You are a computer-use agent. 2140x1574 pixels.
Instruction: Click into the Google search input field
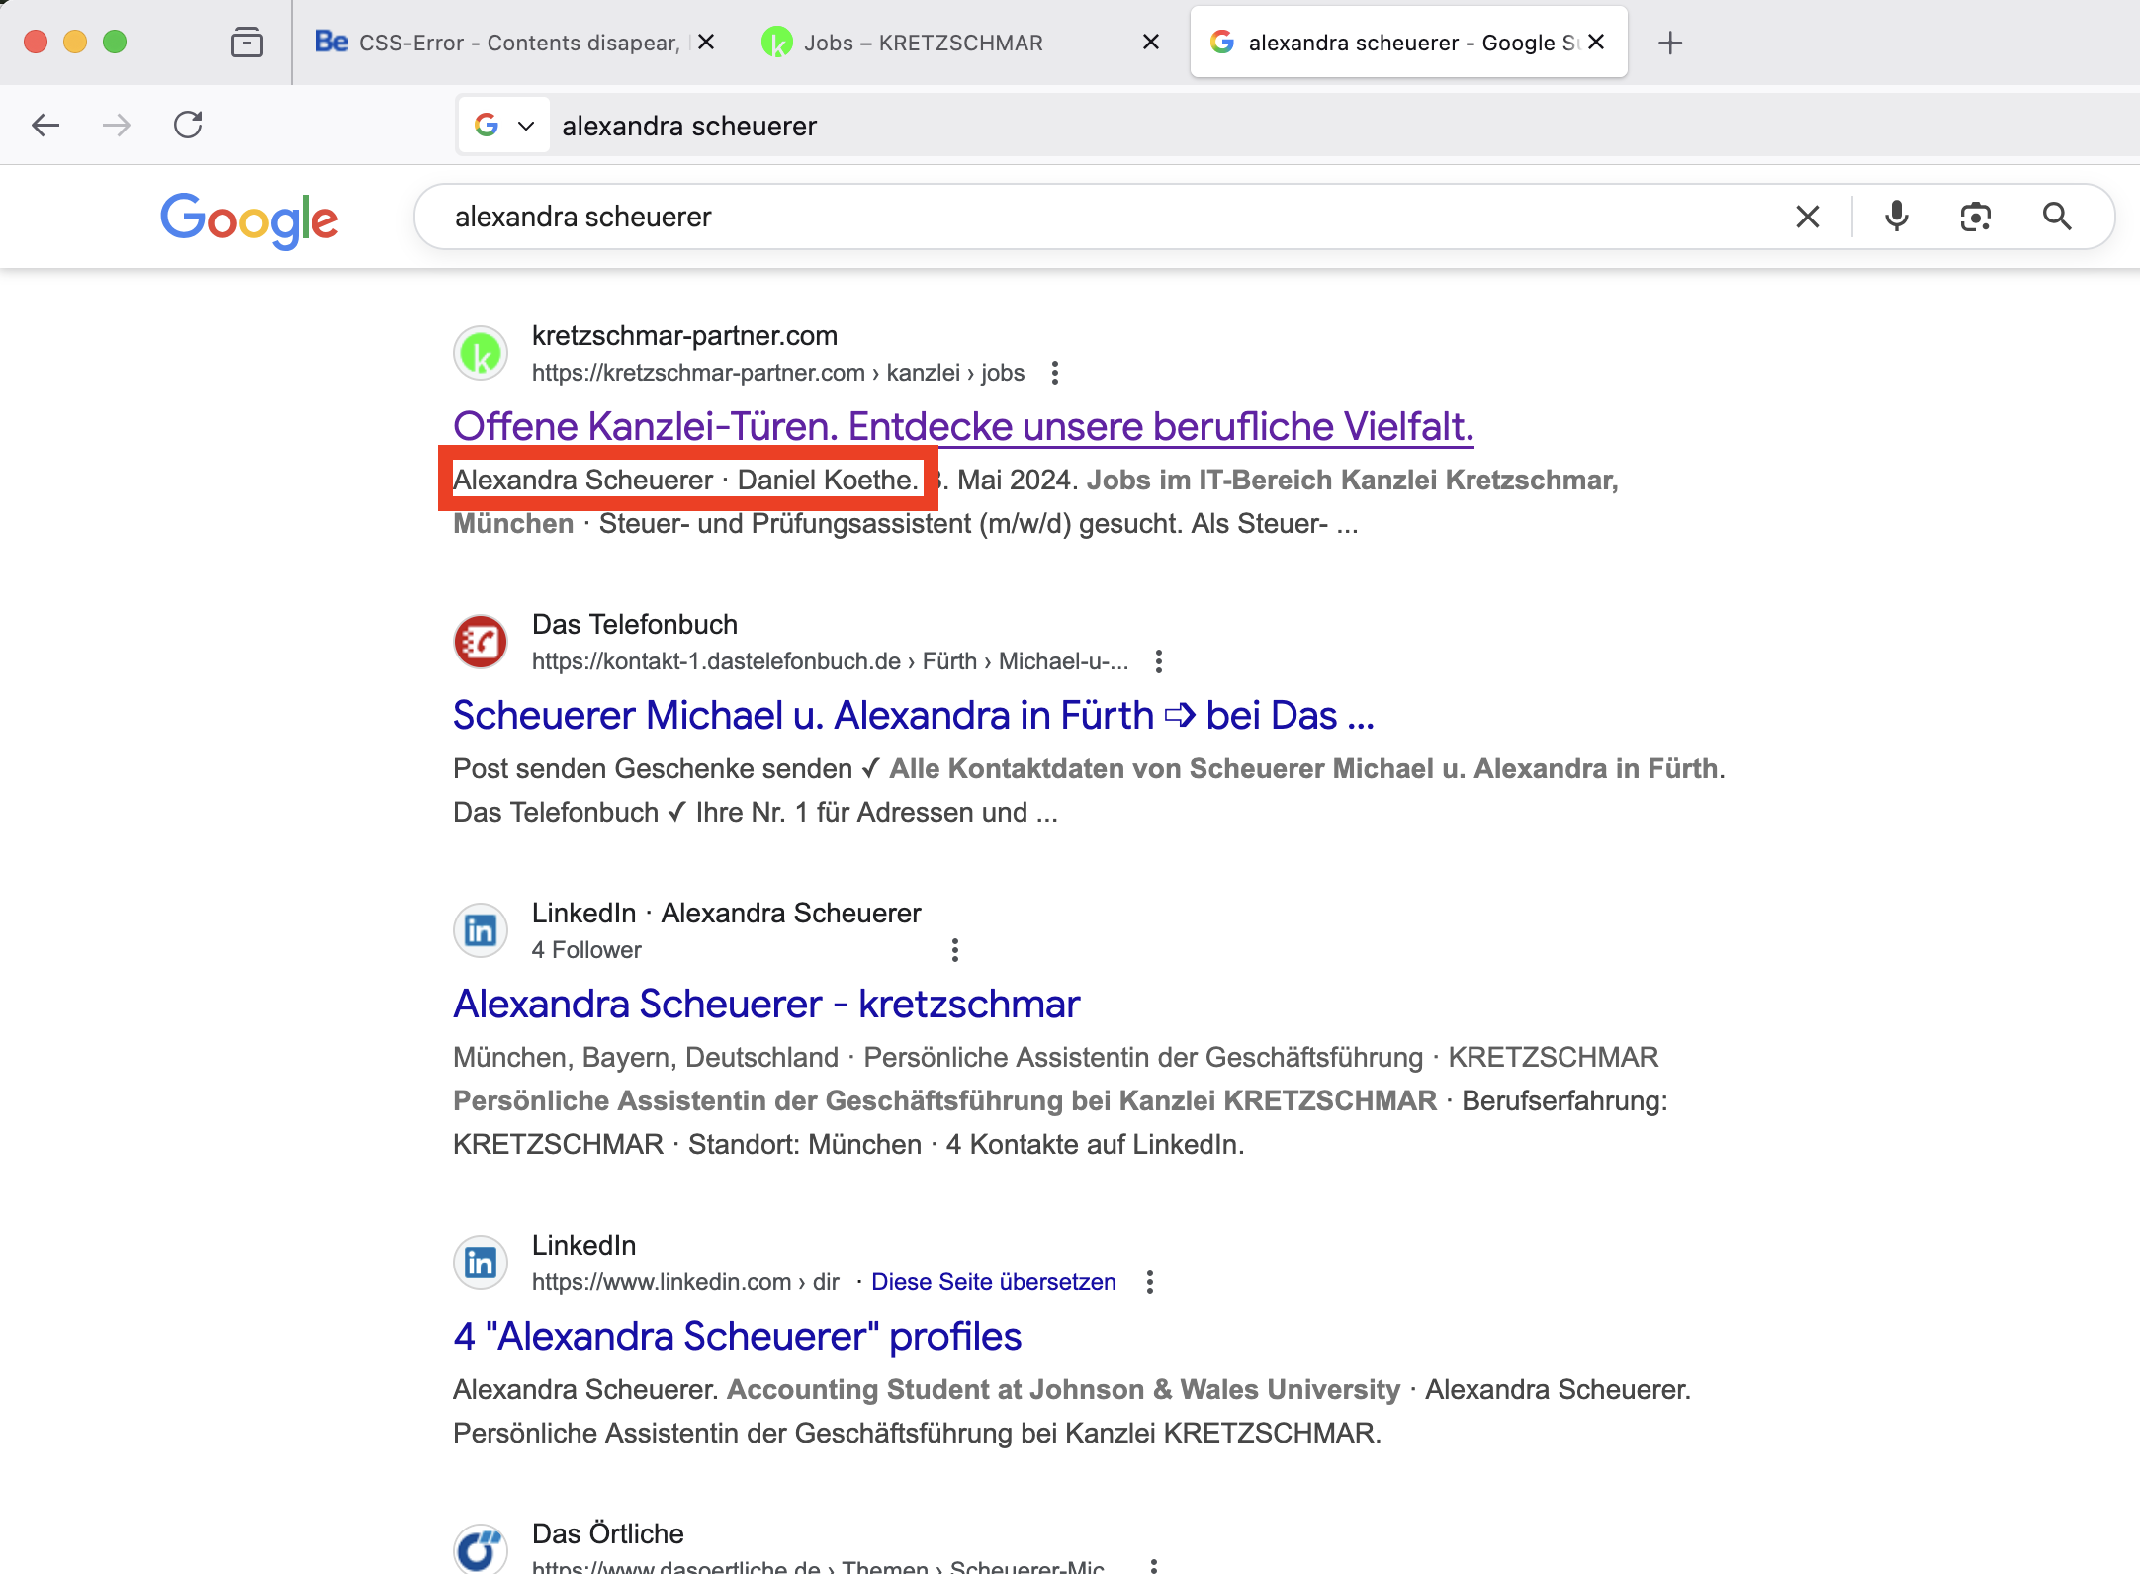[1088, 217]
